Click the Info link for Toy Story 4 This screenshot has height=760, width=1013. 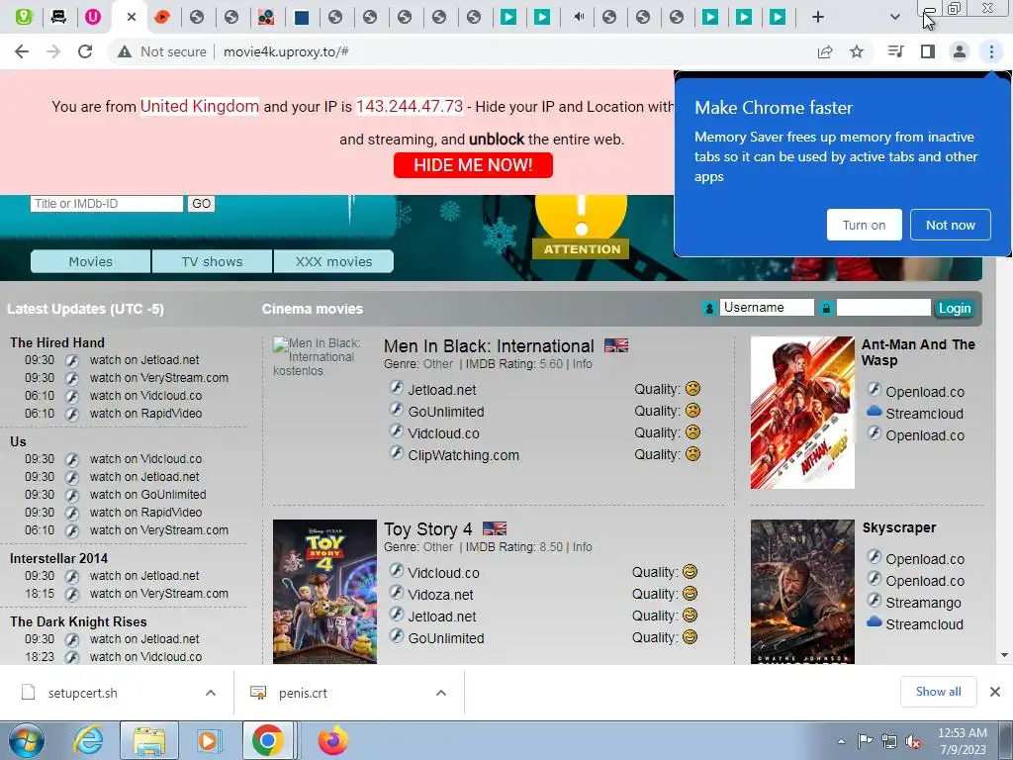click(x=582, y=546)
